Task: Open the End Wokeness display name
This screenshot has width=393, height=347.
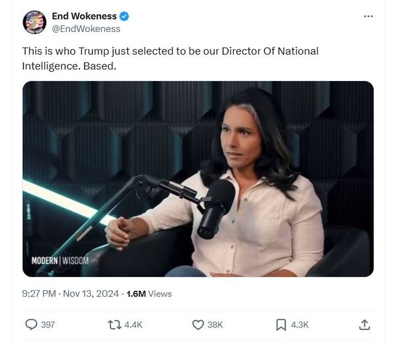Action: click(84, 16)
